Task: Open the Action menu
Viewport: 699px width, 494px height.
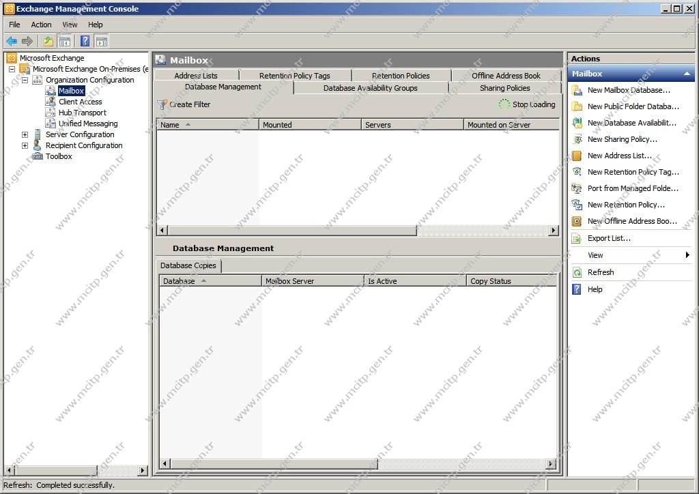Action: pyautogui.click(x=41, y=25)
